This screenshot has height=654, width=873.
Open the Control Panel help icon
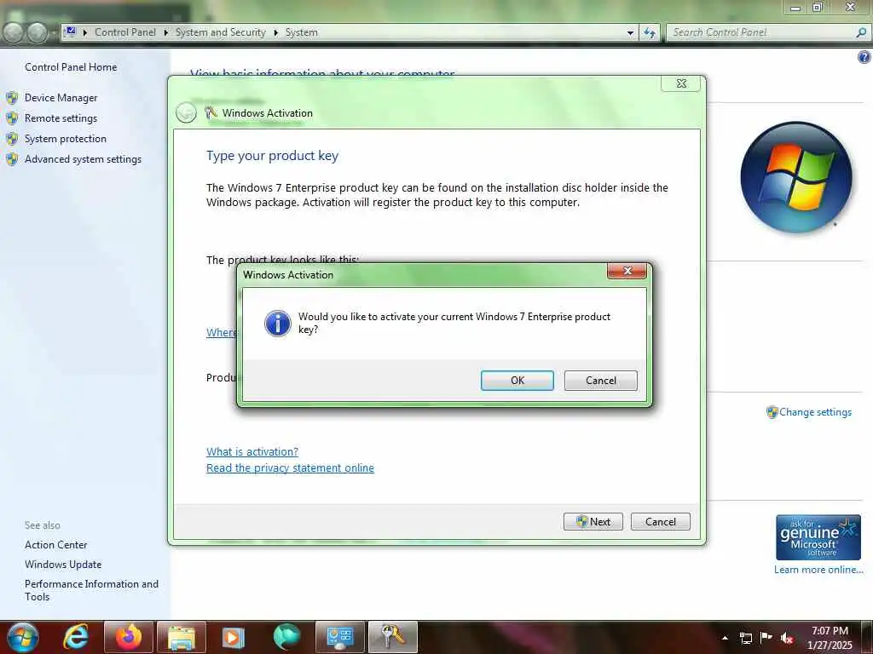(x=864, y=57)
